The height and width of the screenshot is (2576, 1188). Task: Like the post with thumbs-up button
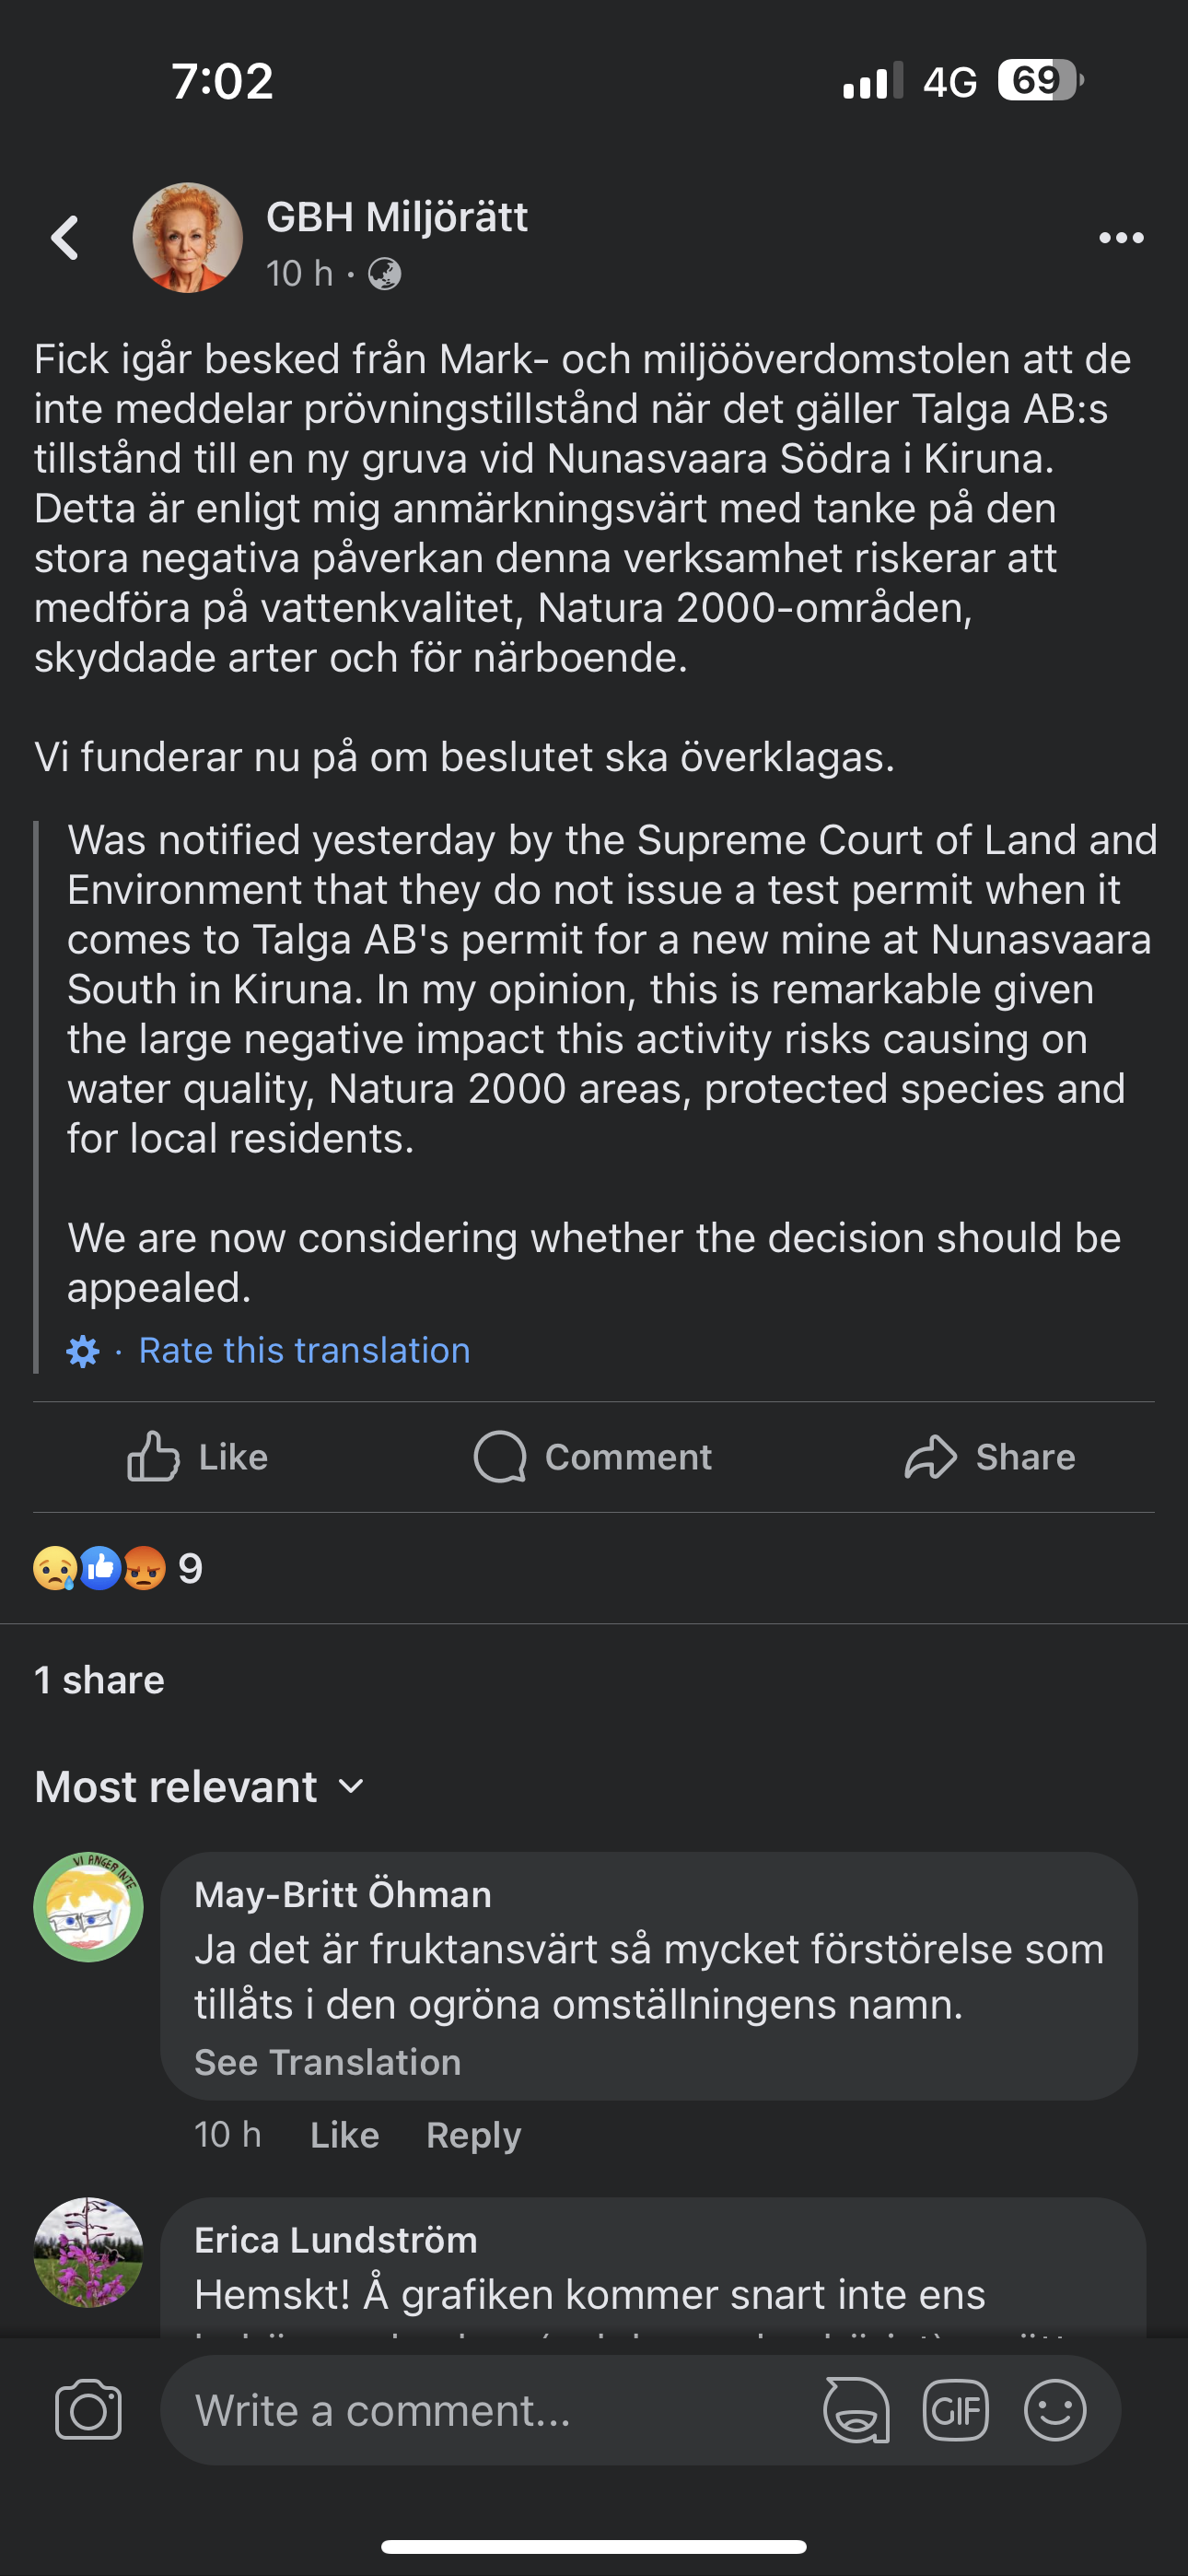coord(198,1457)
